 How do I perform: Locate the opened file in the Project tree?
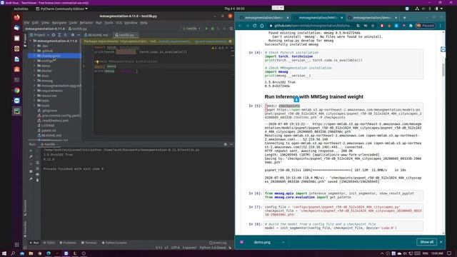pos(54,35)
